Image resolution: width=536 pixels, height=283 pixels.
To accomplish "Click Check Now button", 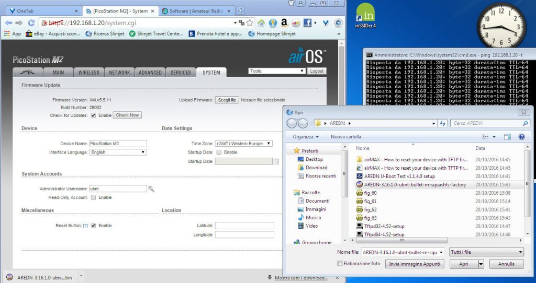I will 127,115.
